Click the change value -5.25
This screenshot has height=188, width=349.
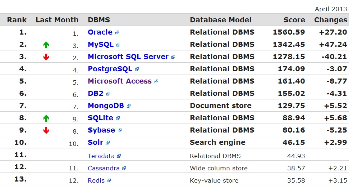coord(336,130)
